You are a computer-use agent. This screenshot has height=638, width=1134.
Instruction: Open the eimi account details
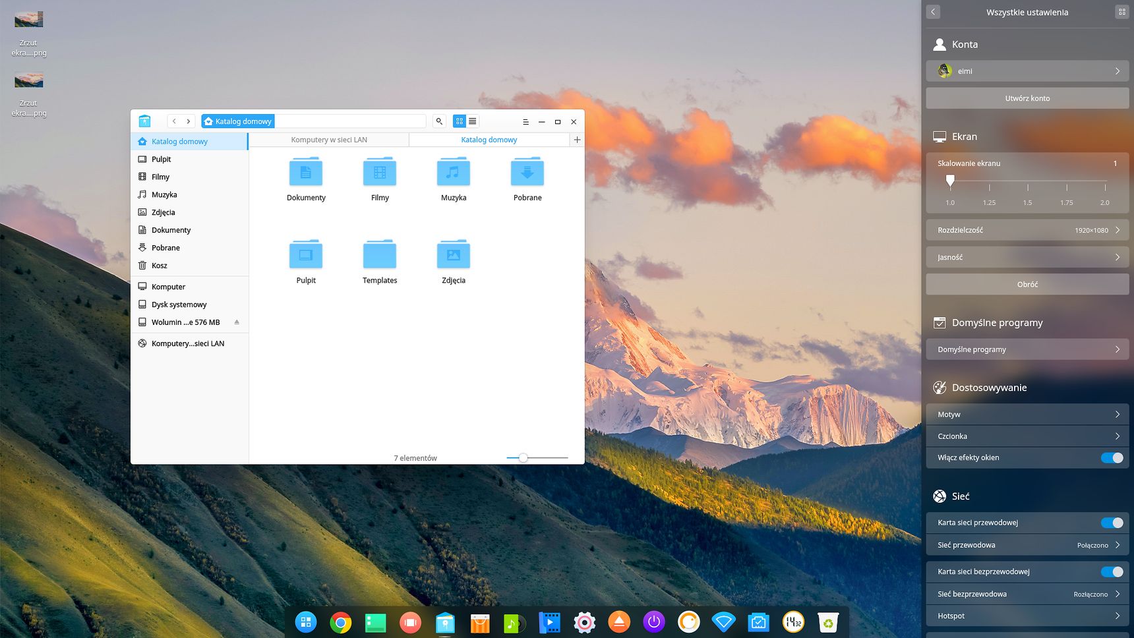click(1027, 71)
